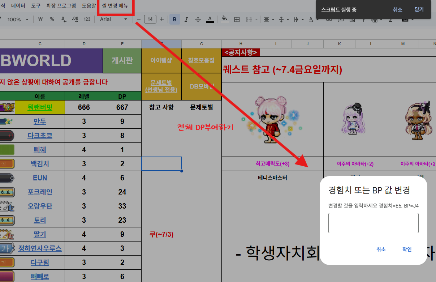The height and width of the screenshot is (282, 436).
Task: Apply strikethrough formatting
Action: 198,19
